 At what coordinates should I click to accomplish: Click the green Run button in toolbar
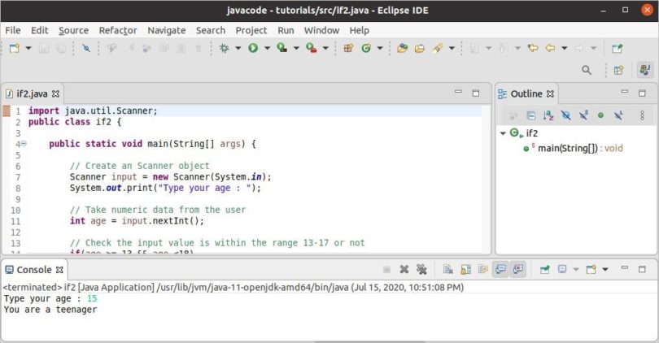(253, 49)
